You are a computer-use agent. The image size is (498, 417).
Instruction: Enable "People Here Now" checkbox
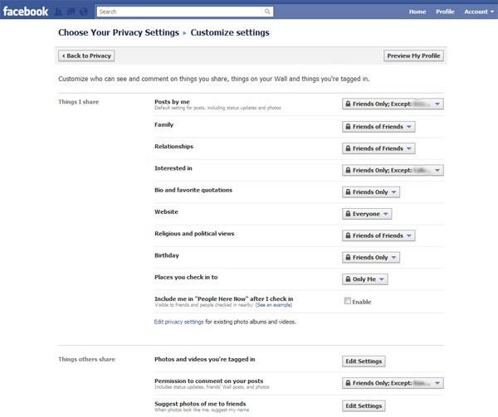[x=348, y=301]
